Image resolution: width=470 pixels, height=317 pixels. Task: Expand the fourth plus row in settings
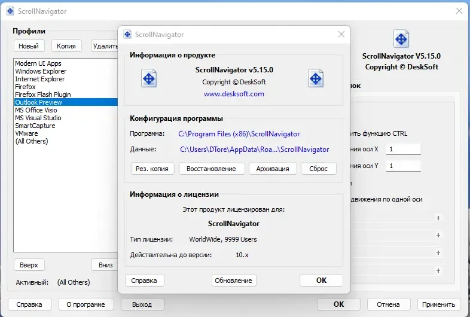[x=438, y=270]
